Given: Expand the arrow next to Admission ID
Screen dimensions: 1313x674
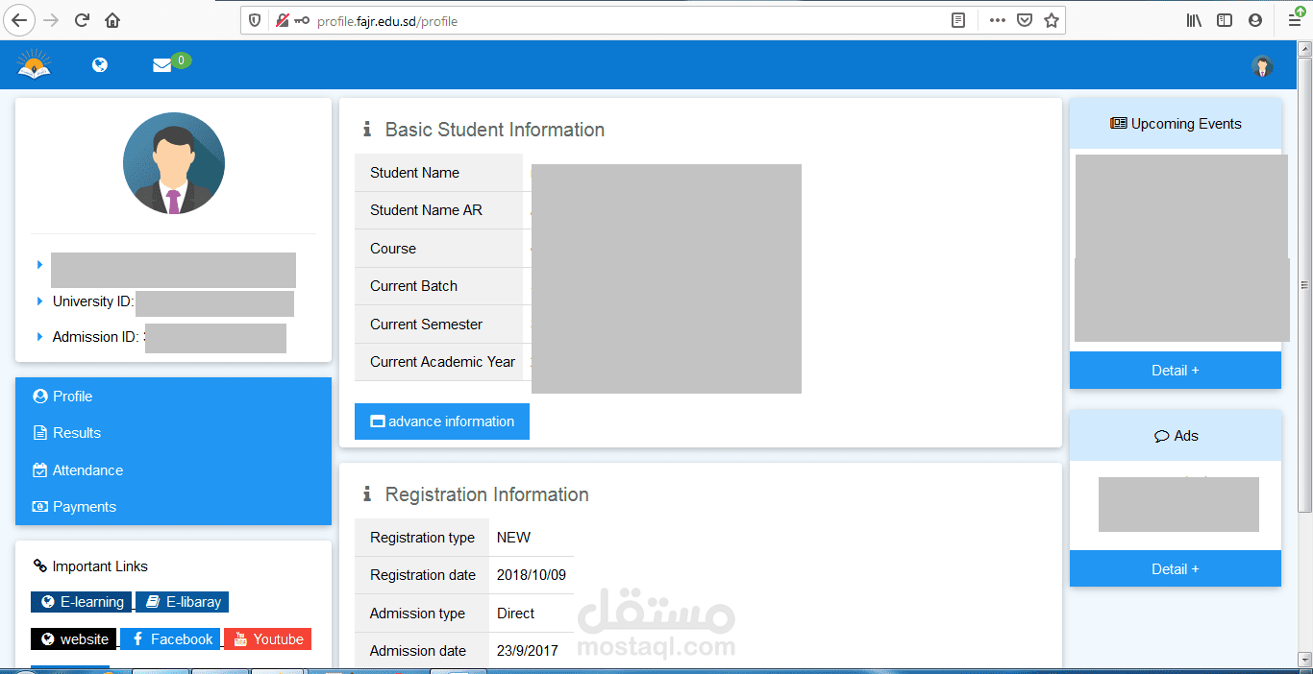Looking at the screenshot, I should (x=38, y=336).
